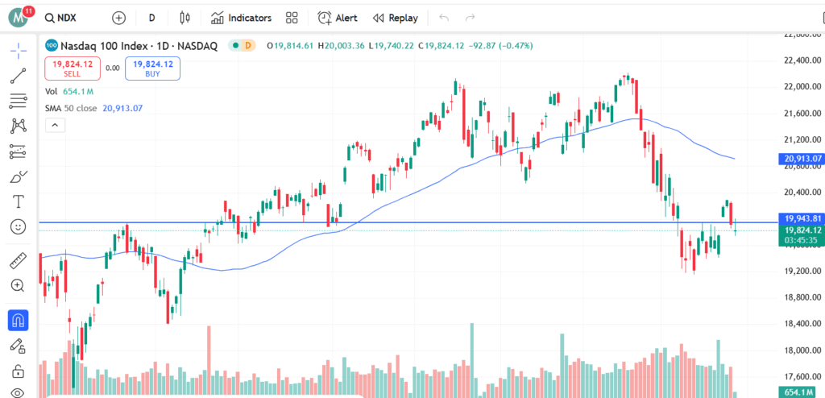The image size is (825, 398).
Task: Click the 0.00 spread value
Action: pyautogui.click(x=113, y=68)
